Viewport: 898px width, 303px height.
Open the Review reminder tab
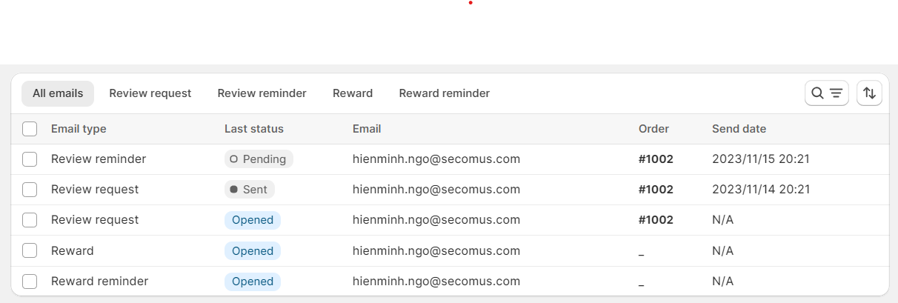(x=262, y=93)
